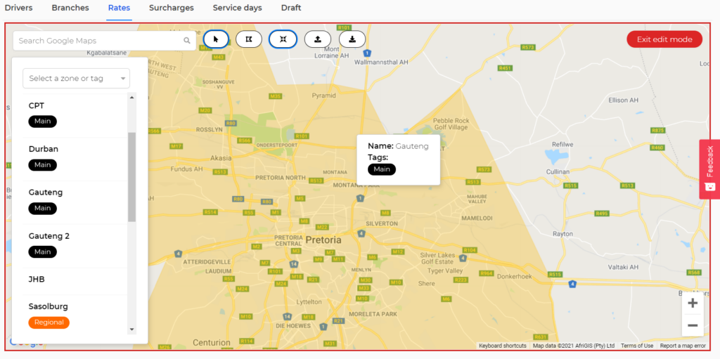Click Exit edit mode button

point(664,39)
